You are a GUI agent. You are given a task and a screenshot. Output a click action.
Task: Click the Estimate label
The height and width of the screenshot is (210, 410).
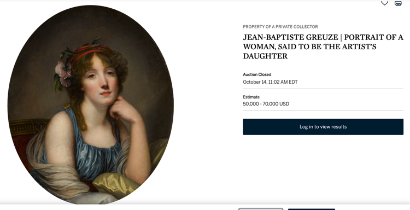click(251, 97)
